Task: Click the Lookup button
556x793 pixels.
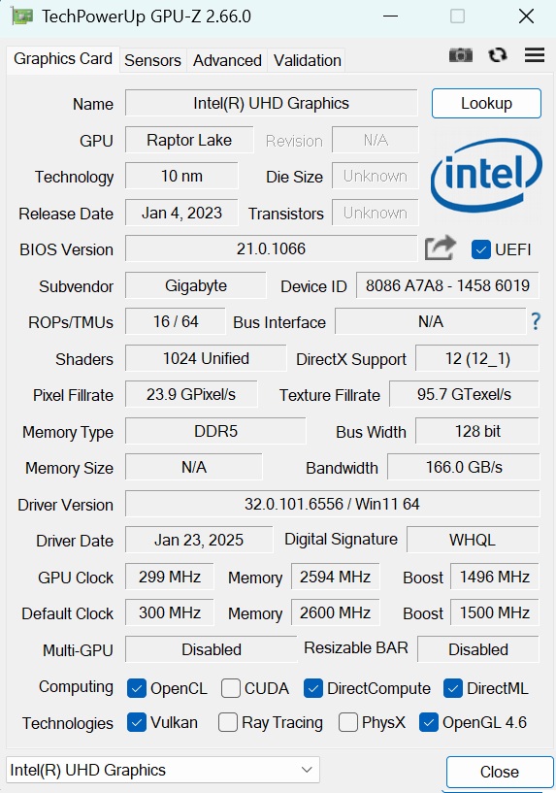Action: point(486,104)
